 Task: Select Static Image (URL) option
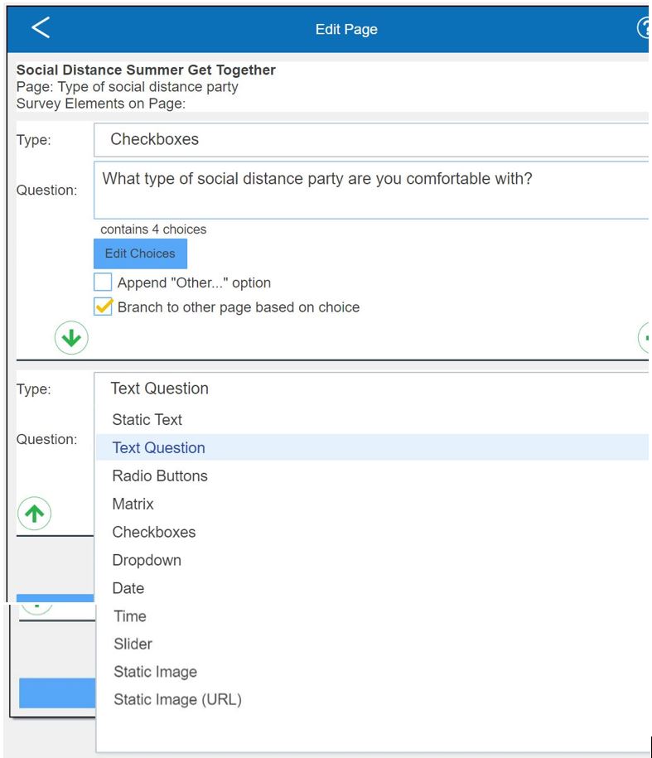[x=177, y=700]
